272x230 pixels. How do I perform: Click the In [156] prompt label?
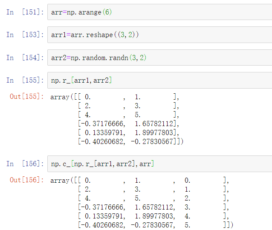[25, 164]
